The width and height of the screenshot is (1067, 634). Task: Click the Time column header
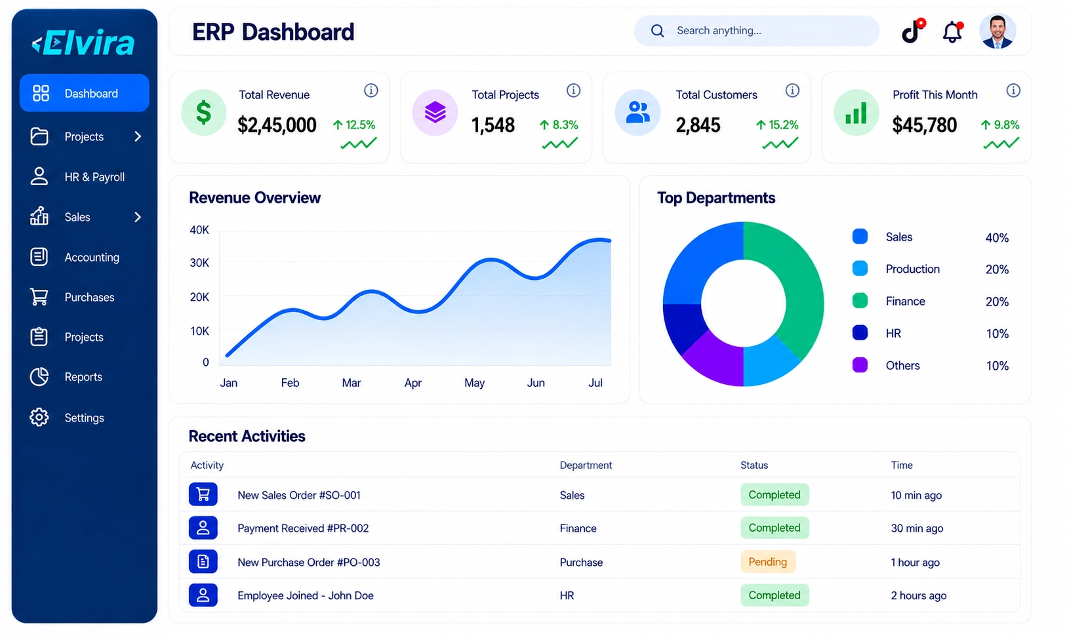coord(902,465)
